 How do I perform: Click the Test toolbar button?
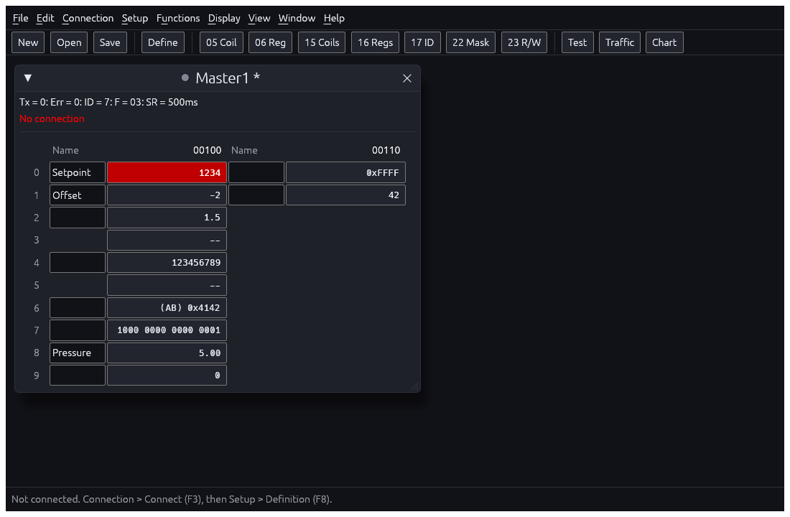tap(577, 42)
